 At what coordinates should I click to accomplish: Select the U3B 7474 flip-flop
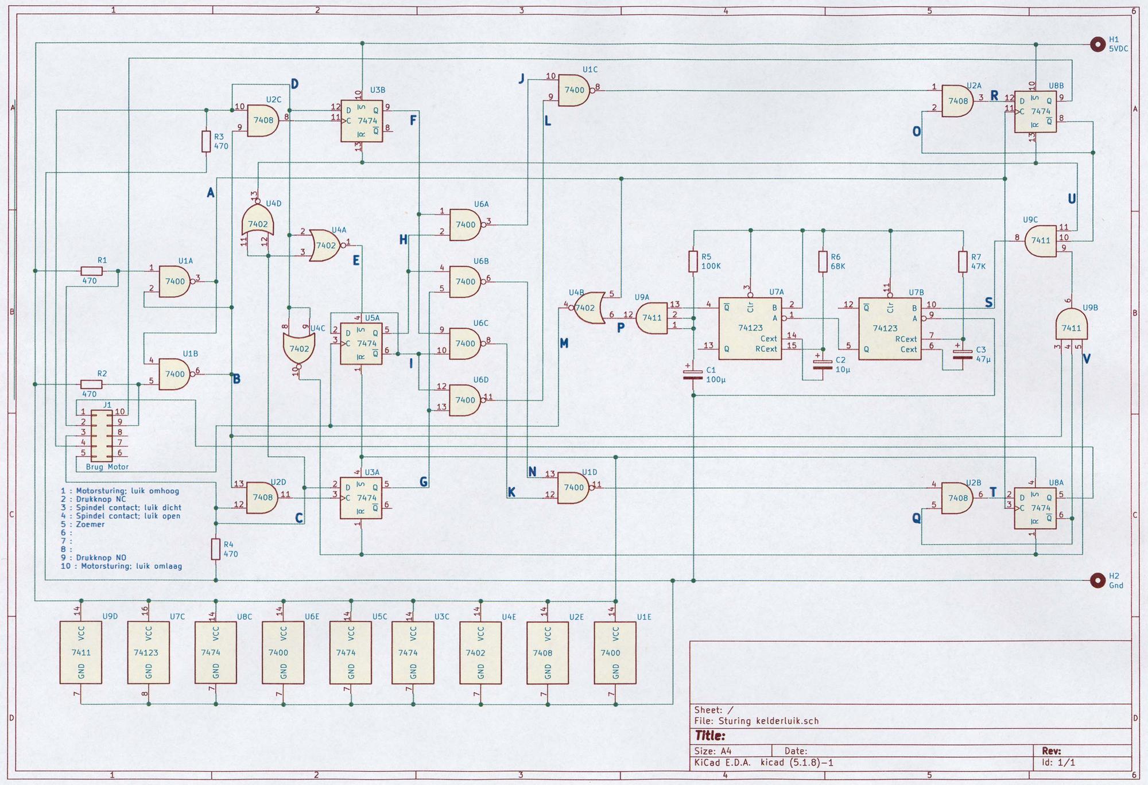tap(362, 121)
